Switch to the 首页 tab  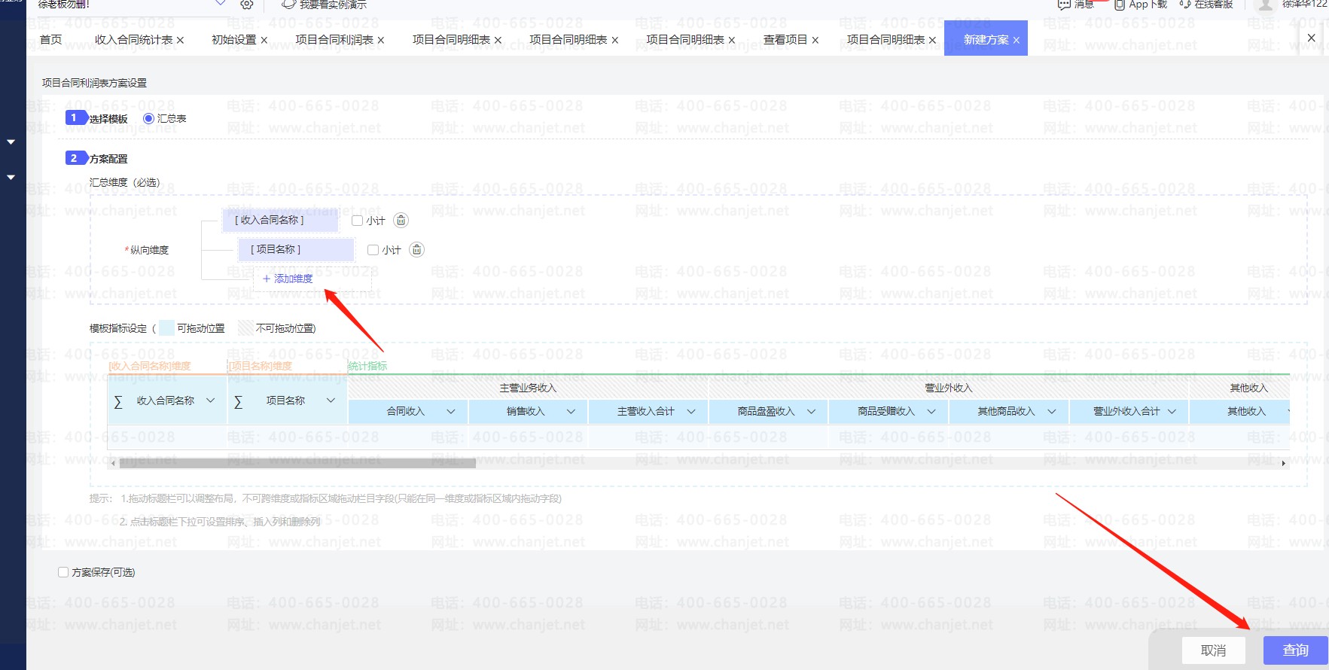50,39
